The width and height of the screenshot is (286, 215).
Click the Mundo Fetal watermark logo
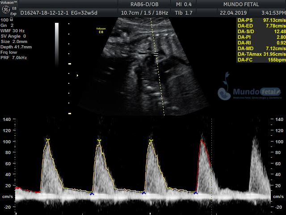(x=249, y=93)
